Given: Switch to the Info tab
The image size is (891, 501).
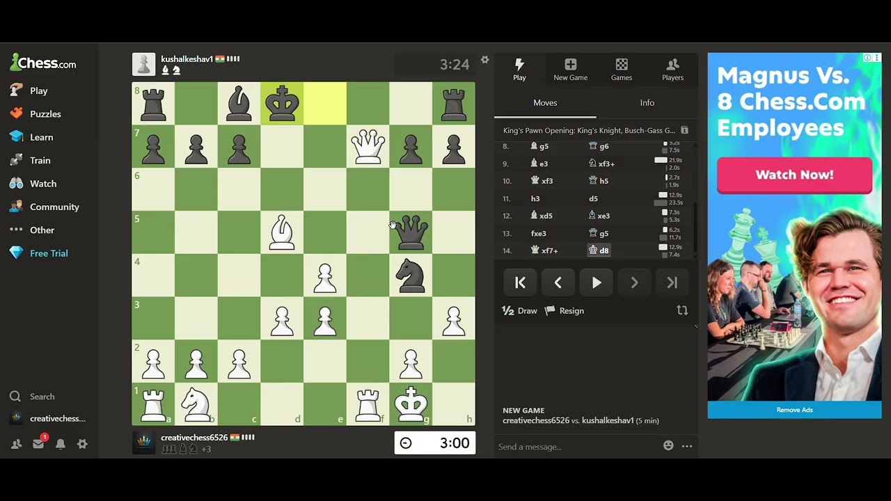Looking at the screenshot, I should pos(647,103).
